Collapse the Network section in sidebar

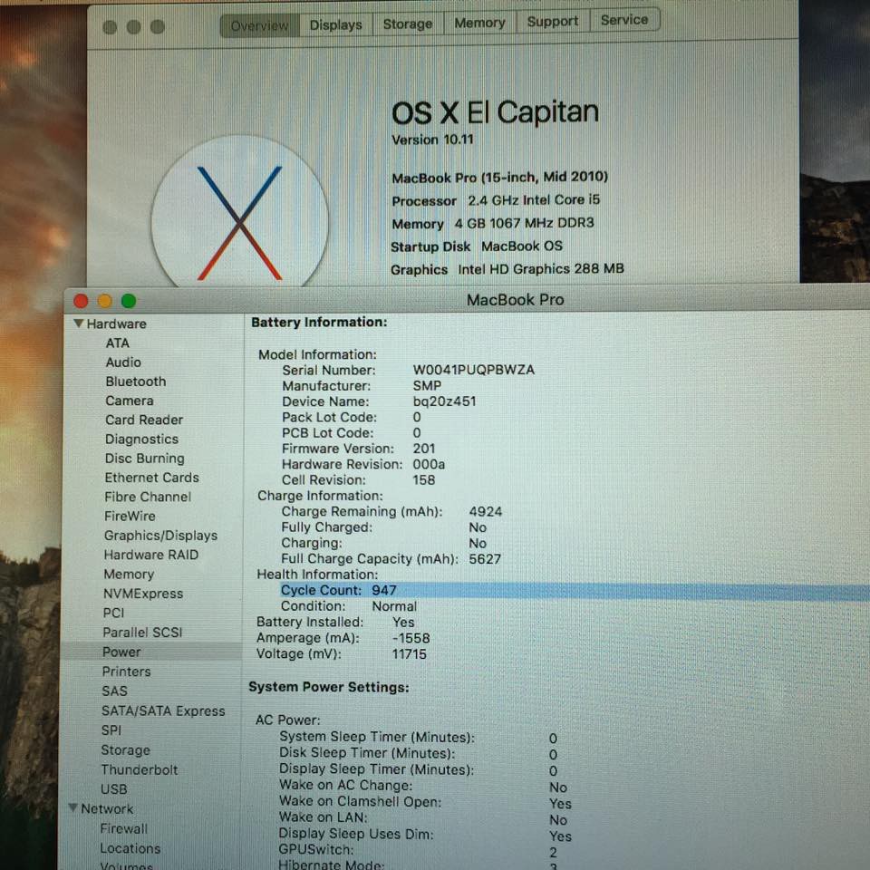coord(73,807)
